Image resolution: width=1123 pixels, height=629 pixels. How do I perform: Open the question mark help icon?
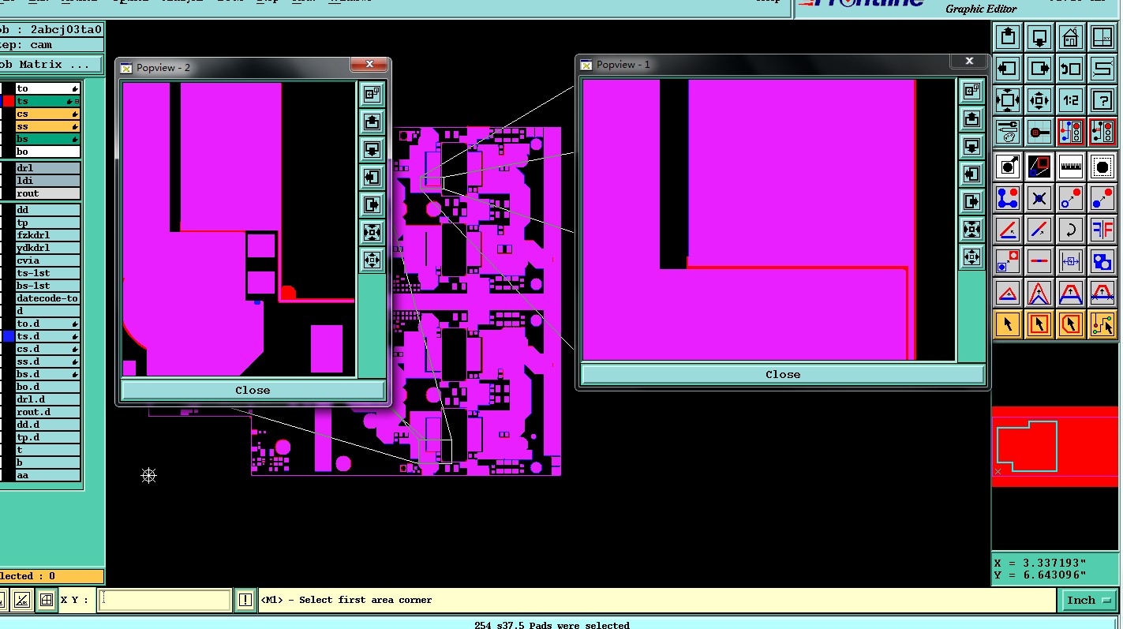(1102, 100)
